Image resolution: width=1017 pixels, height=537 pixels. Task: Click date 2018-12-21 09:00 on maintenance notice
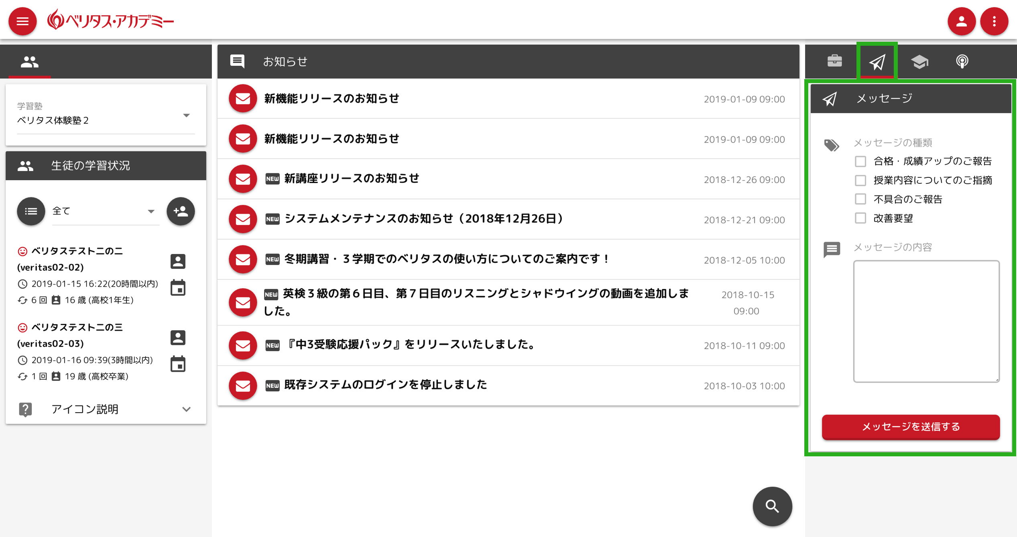point(744,220)
